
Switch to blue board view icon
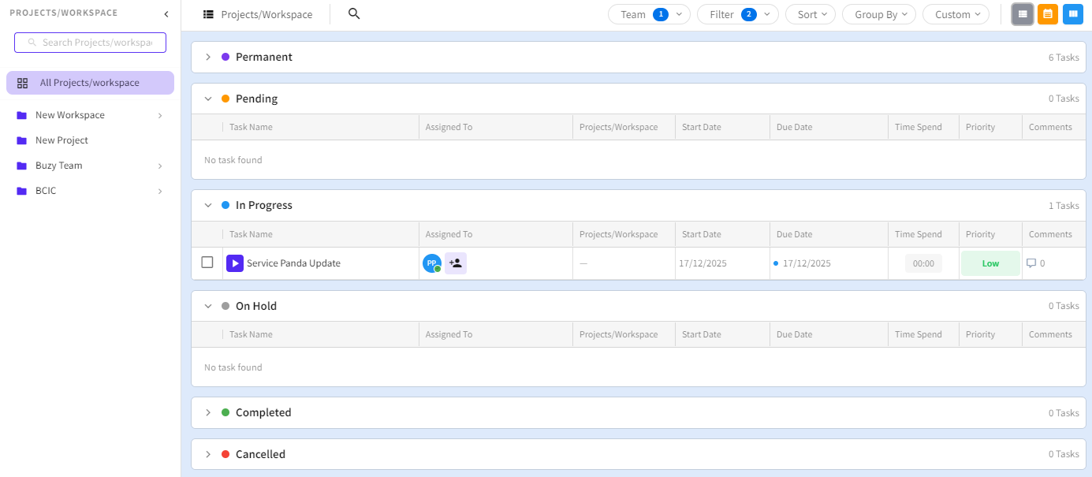click(x=1072, y=14)
